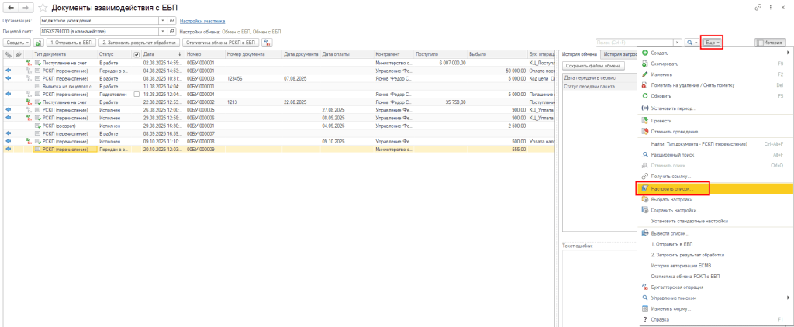Choose 'Вывести список...' menu entry
Screen dimensions: 794x327
tap(669, 233)
